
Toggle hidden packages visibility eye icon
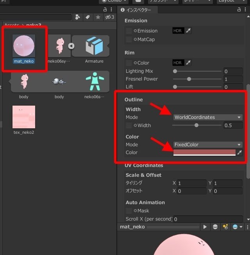[110, 17]
